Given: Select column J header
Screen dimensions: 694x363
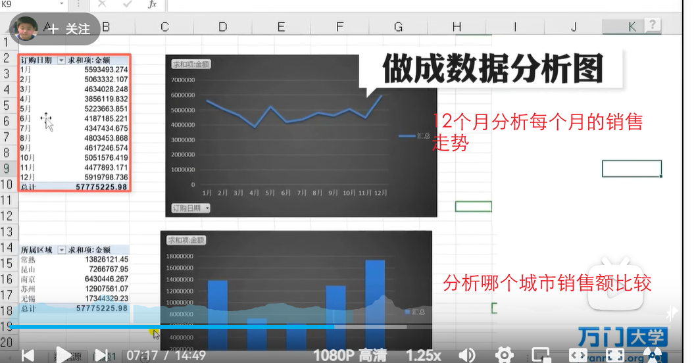Looking at the screenshot, I should [574, 27].
